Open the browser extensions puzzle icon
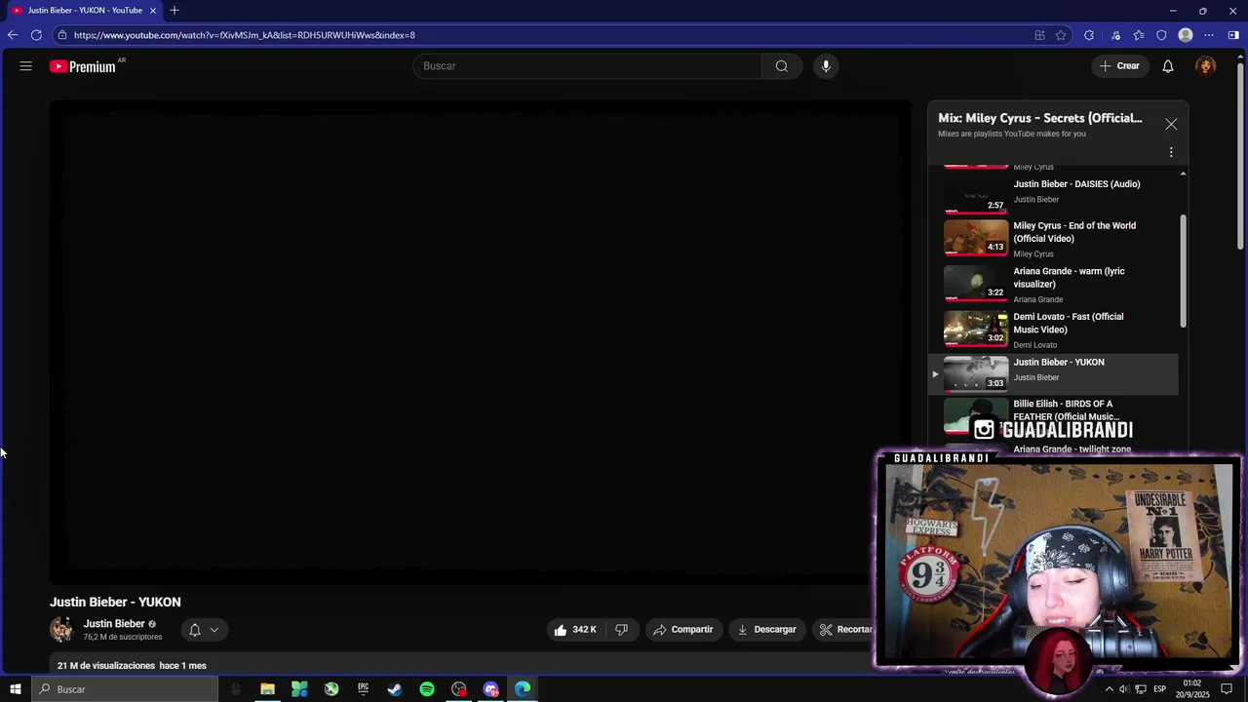This screenshot has width=1248, height=702. tap(1089, 35)
